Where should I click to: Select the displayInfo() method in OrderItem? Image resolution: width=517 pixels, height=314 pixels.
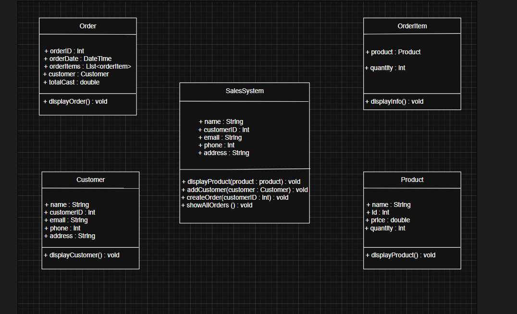coord(394,102)
